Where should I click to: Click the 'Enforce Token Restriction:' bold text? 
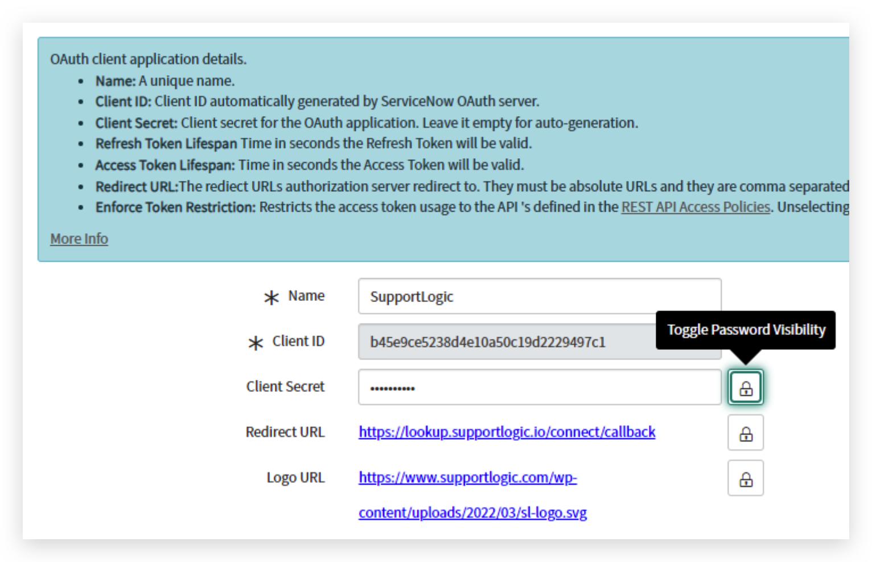point(175,207)
